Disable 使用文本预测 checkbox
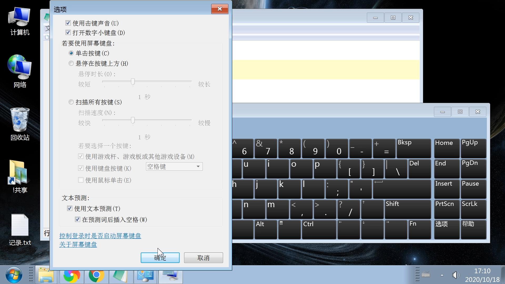The image size is (505, 284). 70,209
